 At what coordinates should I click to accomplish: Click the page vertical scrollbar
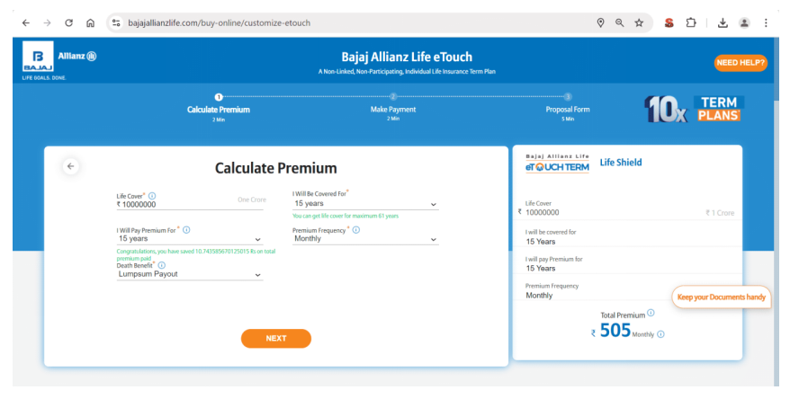776,211
